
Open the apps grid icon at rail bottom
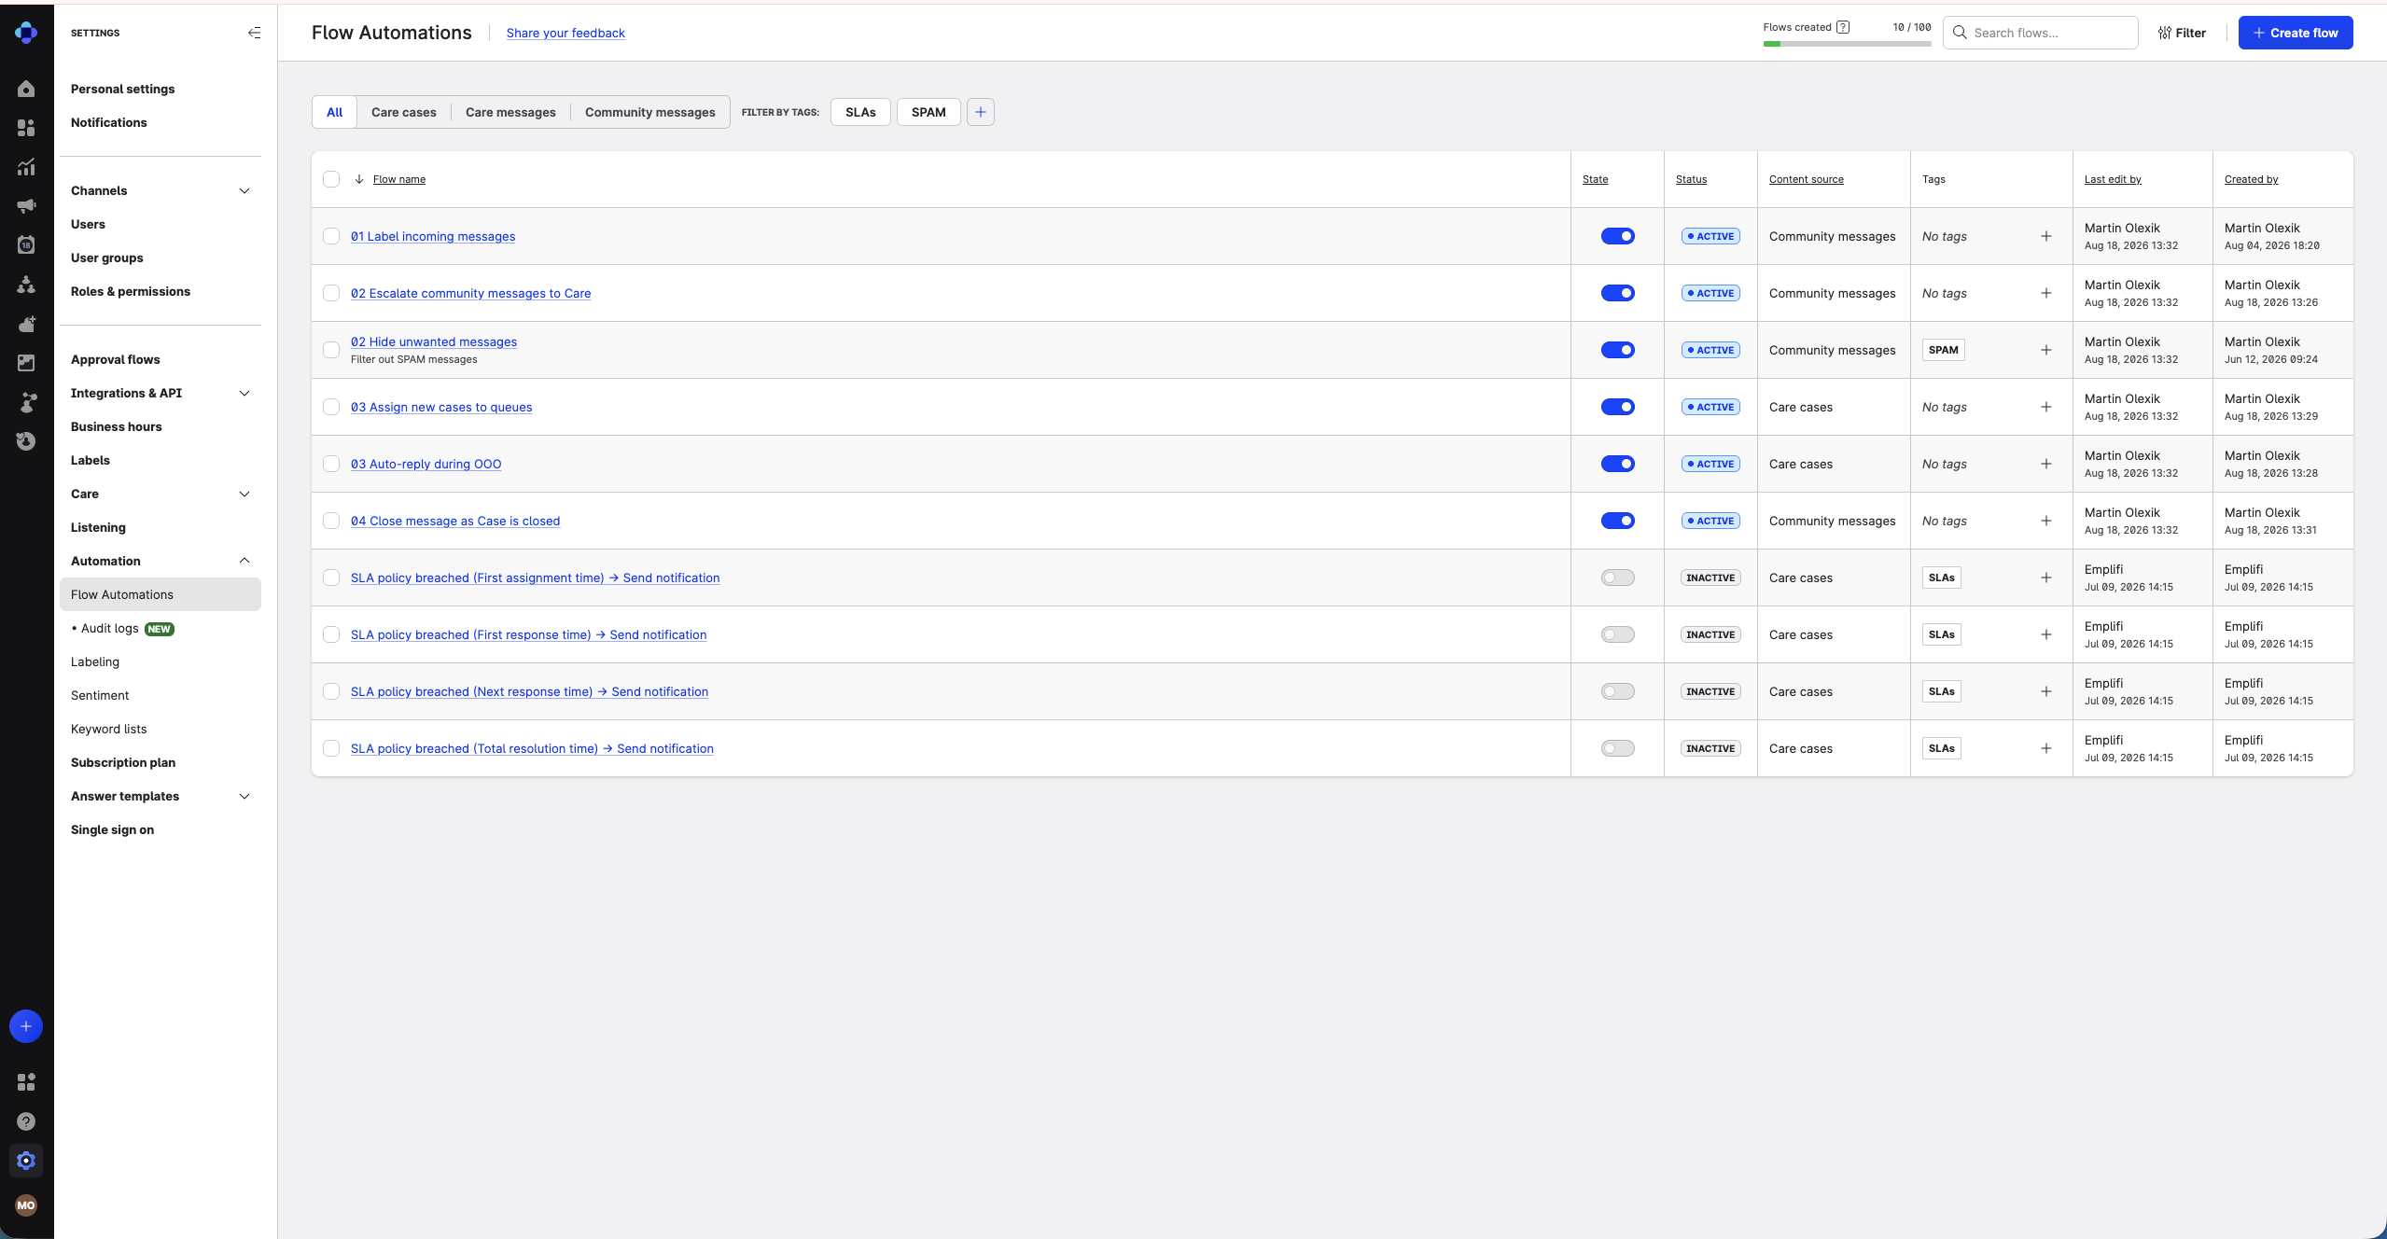coord(26,1082)
